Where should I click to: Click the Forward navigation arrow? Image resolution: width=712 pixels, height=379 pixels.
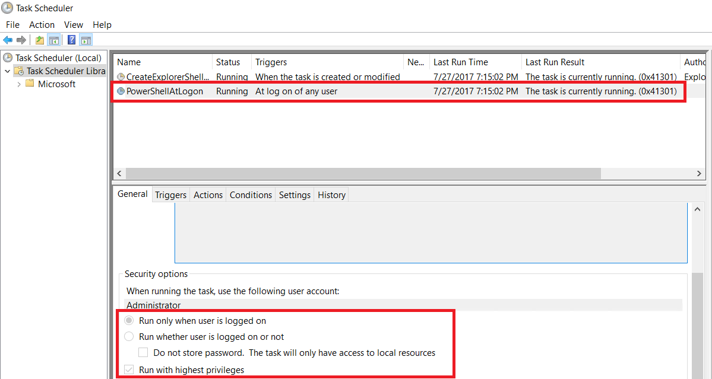(22, 40)
